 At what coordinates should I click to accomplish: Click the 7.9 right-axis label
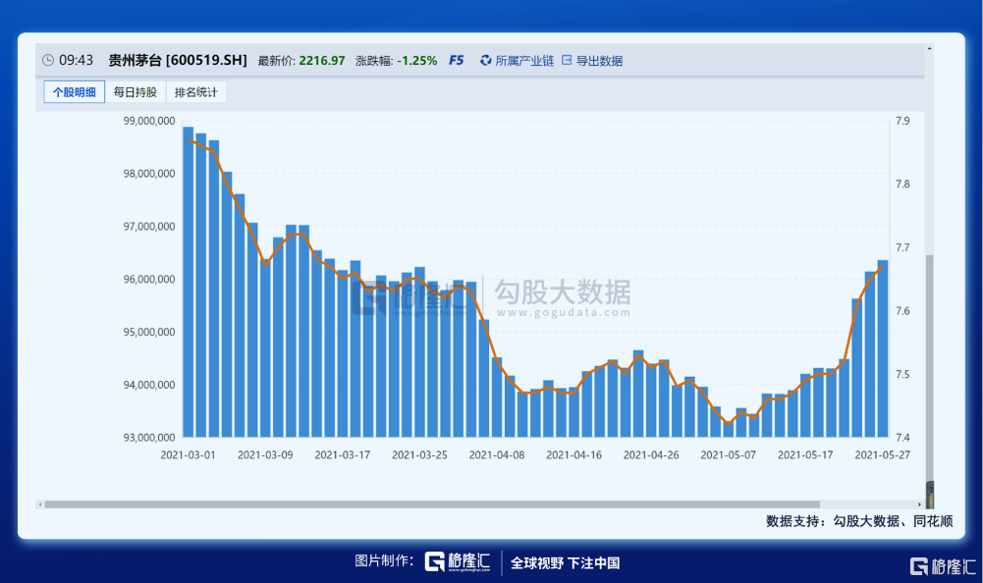point(902,121)
